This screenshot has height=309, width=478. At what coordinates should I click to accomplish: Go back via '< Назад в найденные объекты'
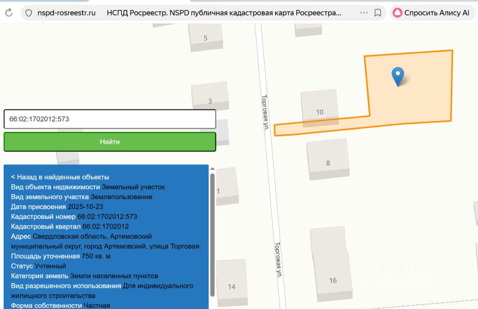(60, 177)
